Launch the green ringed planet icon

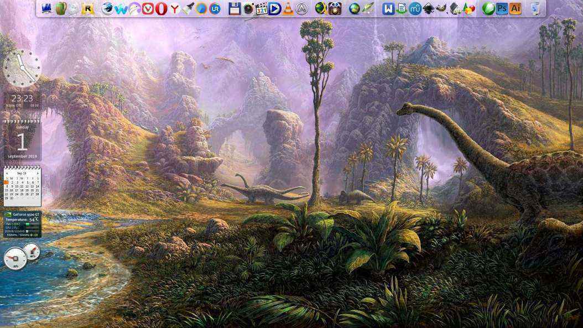tap(368, 8)
